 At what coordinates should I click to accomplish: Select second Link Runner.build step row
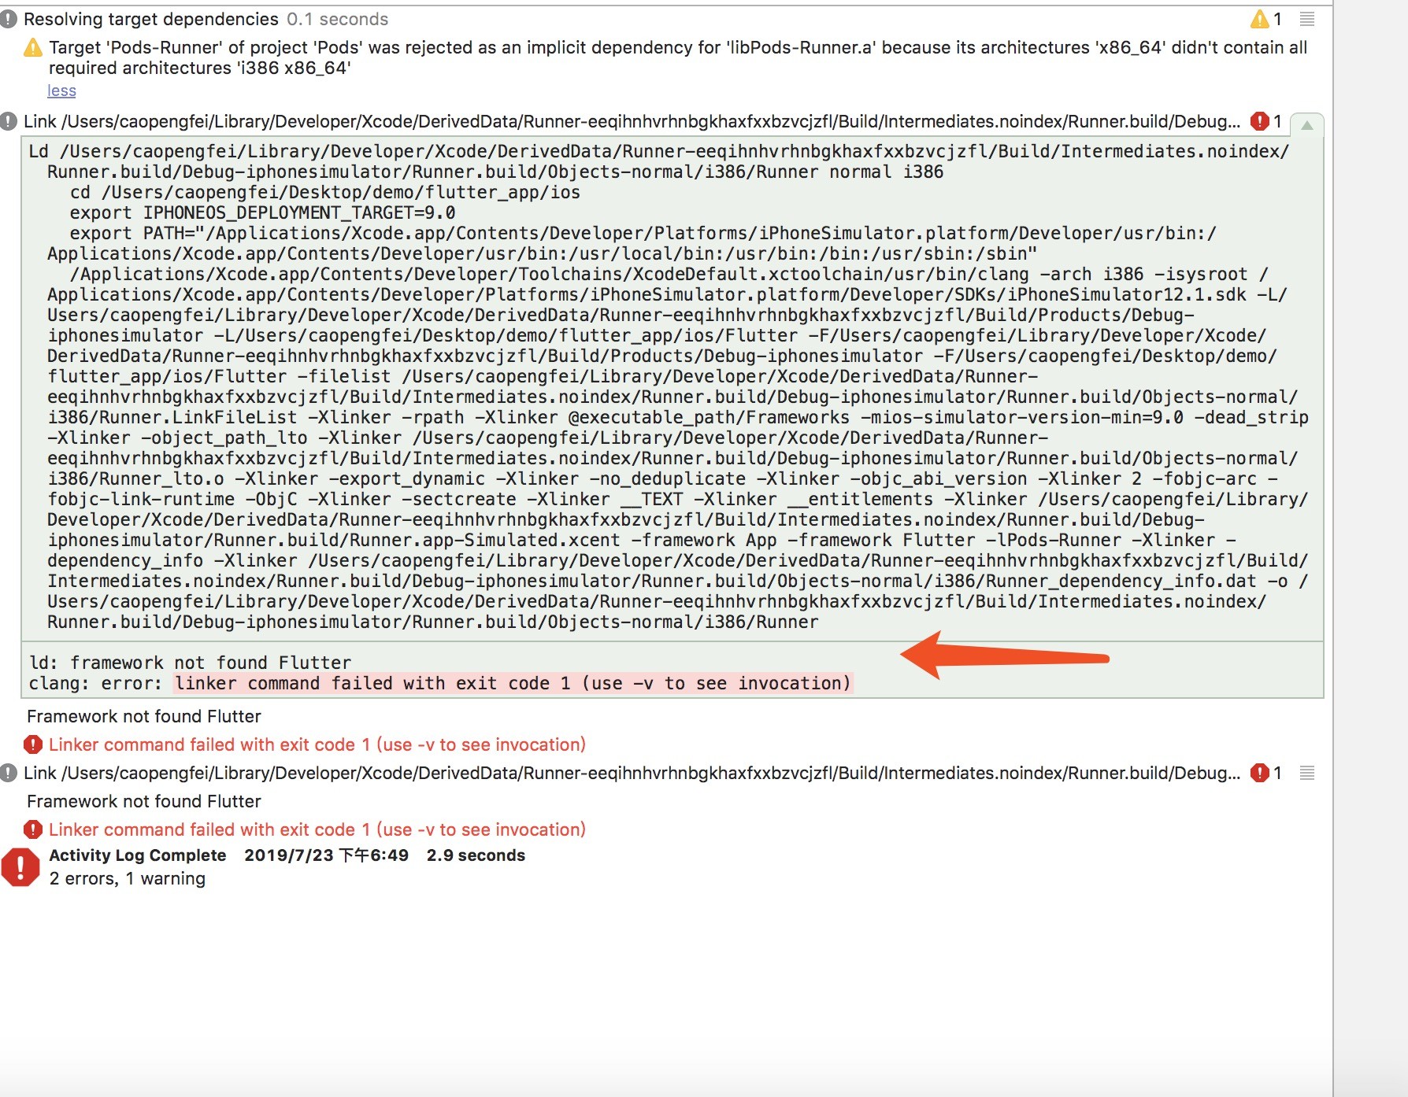click(665, 773)
